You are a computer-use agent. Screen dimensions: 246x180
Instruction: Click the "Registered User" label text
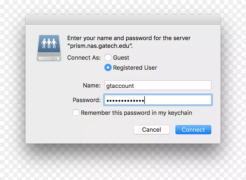coord(135,68)
